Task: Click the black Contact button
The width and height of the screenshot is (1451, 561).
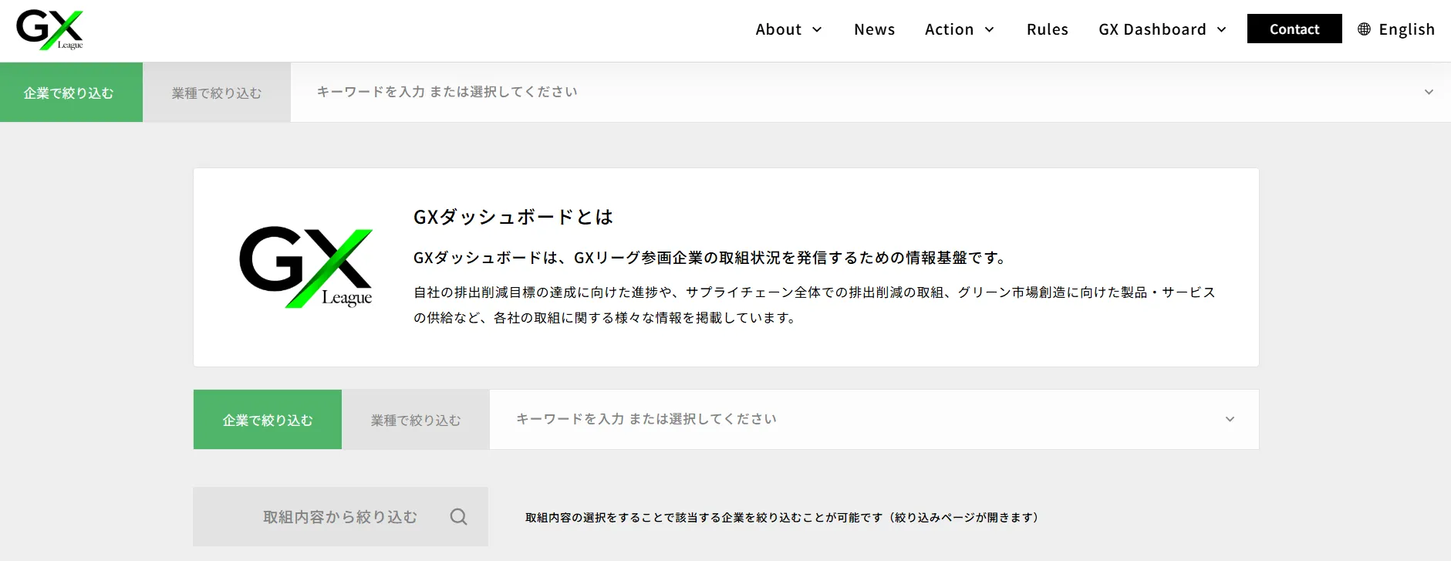Action: [1294, 29]
